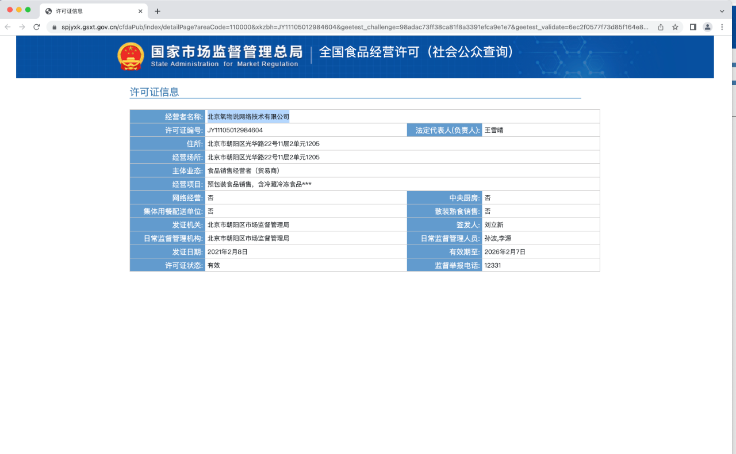Click the 中央厨房 value 否
Screen dimensions: 736x454
click(488, 198)
